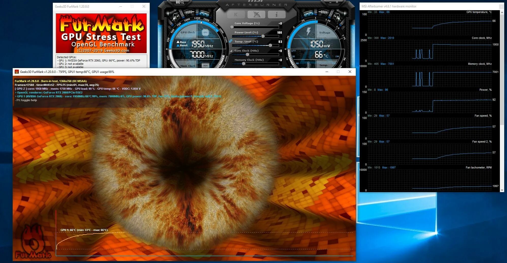507x263 pixels.
Task: Minimize the small FurMark 1.20.9.0 launcher window
Action: pyautogui.click(x=121, y=6)
